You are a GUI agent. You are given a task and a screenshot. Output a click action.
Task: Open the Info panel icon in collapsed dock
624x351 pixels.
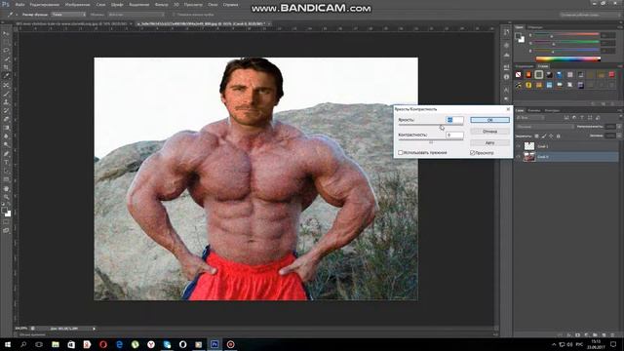[506, 77]
